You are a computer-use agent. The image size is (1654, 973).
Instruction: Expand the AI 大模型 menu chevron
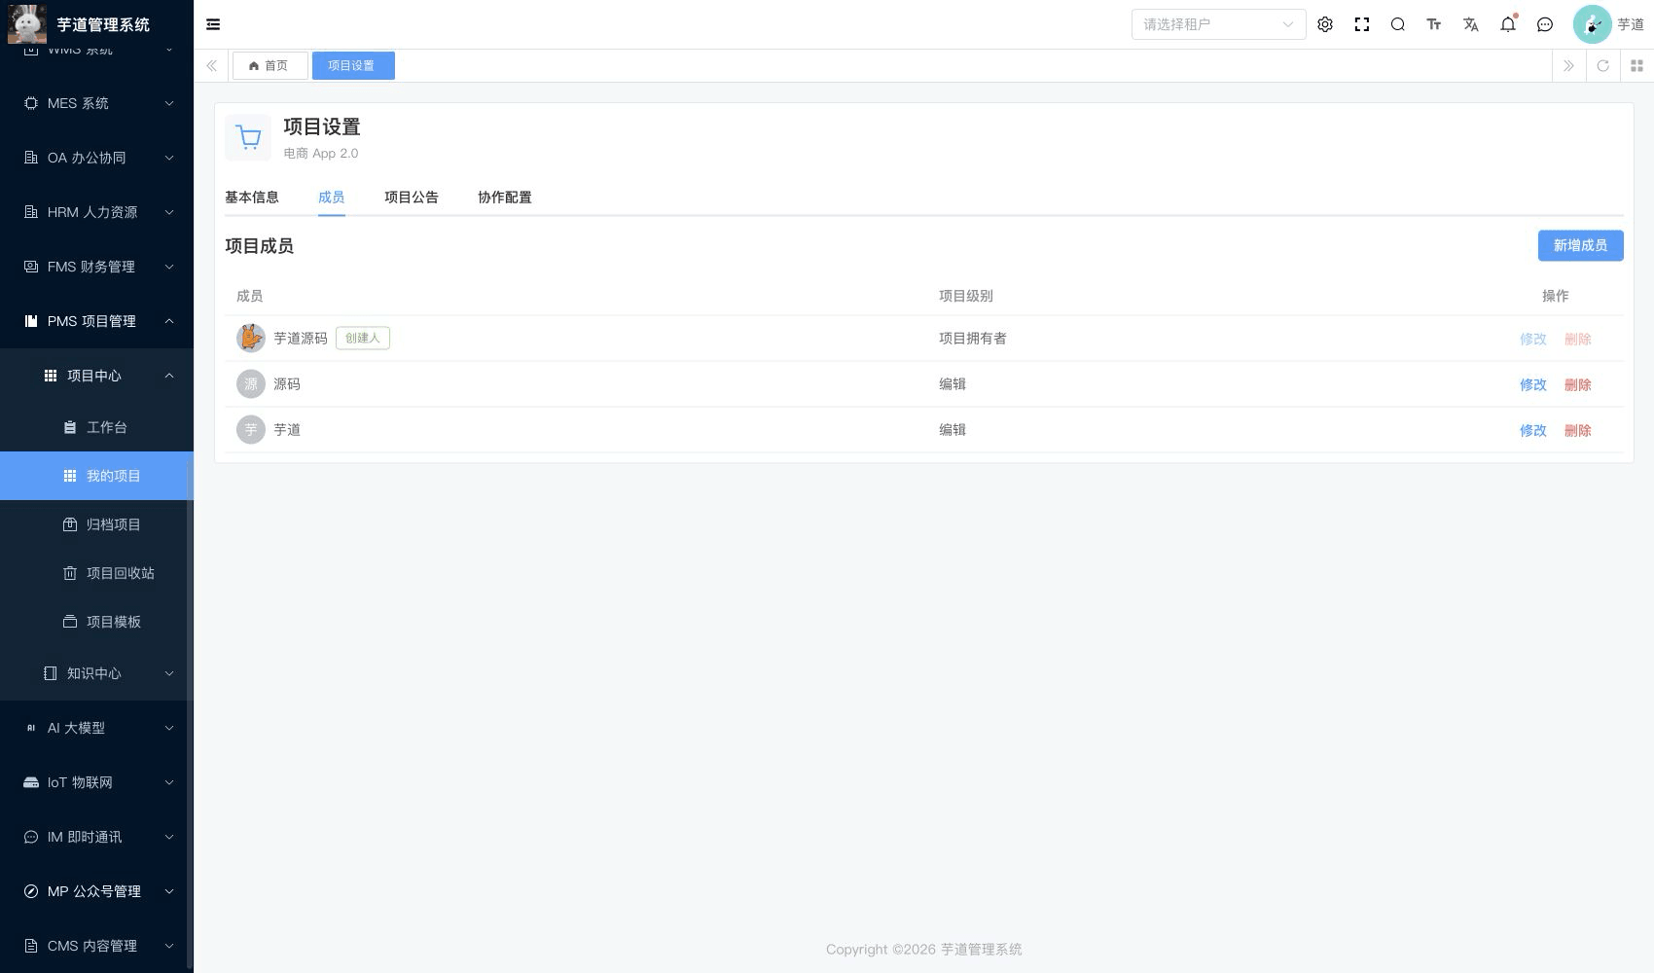[x=169, y=728]
